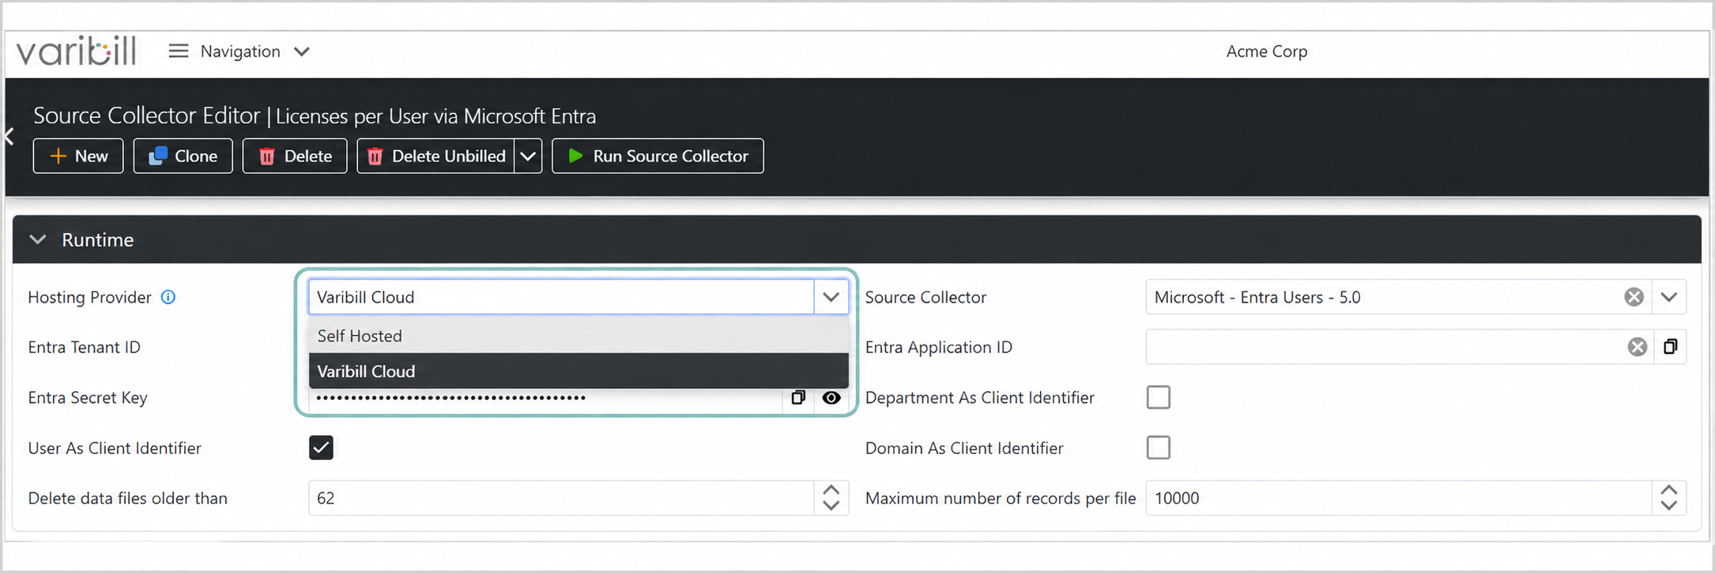
Task: Open the Delete Unbilled dropdown arrow
Action: coord(528,156)
